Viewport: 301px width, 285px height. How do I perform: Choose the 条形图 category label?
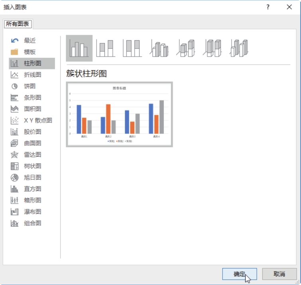(32, 98)
